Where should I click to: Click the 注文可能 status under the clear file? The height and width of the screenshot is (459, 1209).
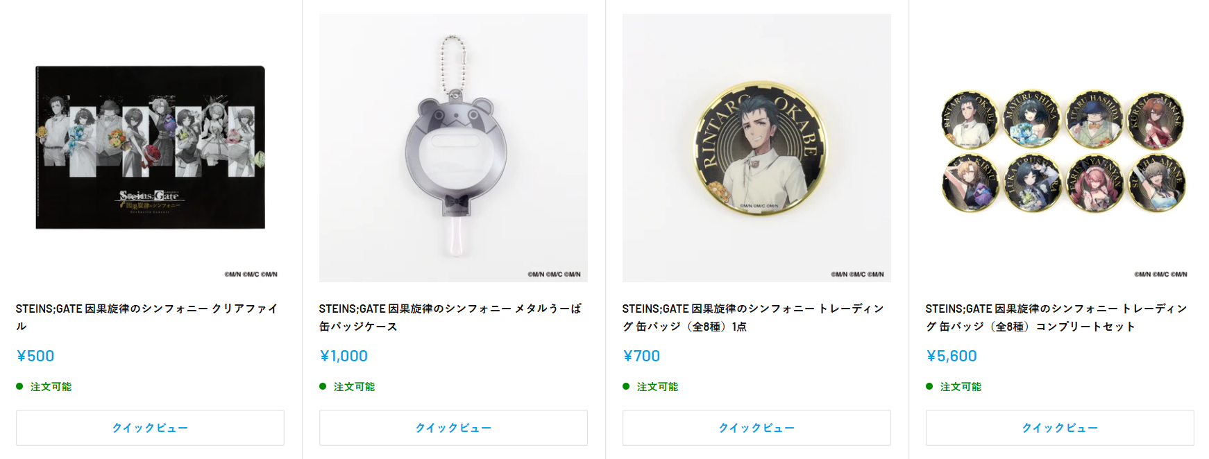tap(51, 387)
